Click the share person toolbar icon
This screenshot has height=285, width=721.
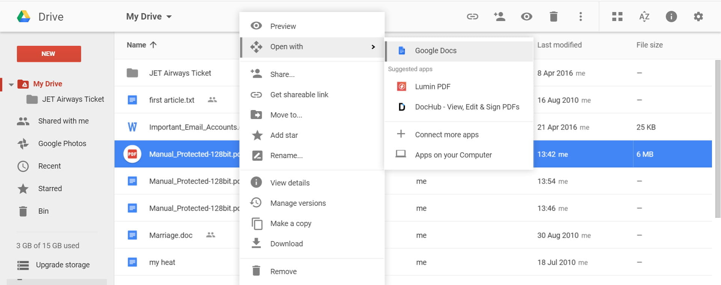tap(499, 17)
